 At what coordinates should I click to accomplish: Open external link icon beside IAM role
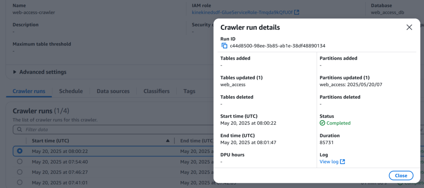pos(296,12)
